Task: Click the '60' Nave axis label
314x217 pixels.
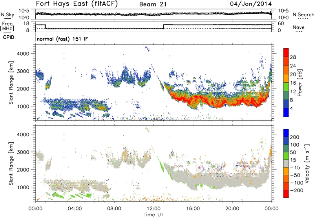Action: [x=281, y=24]
